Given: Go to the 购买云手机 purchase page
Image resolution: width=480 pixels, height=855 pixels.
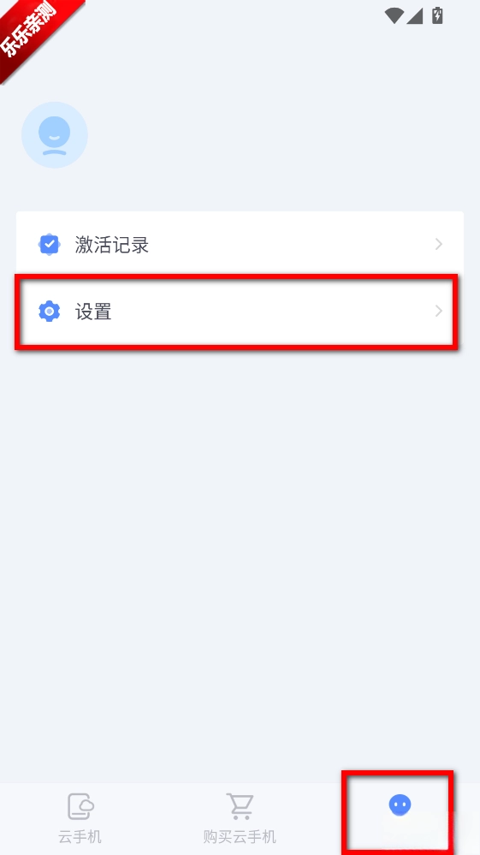Looking at the screenshot, I should pos(240,818).
